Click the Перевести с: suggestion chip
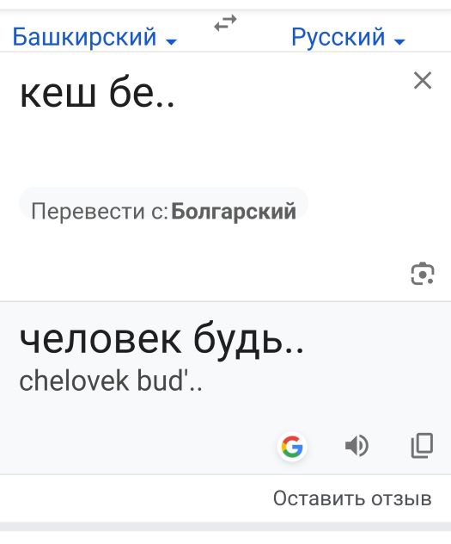 coord(163,211)
